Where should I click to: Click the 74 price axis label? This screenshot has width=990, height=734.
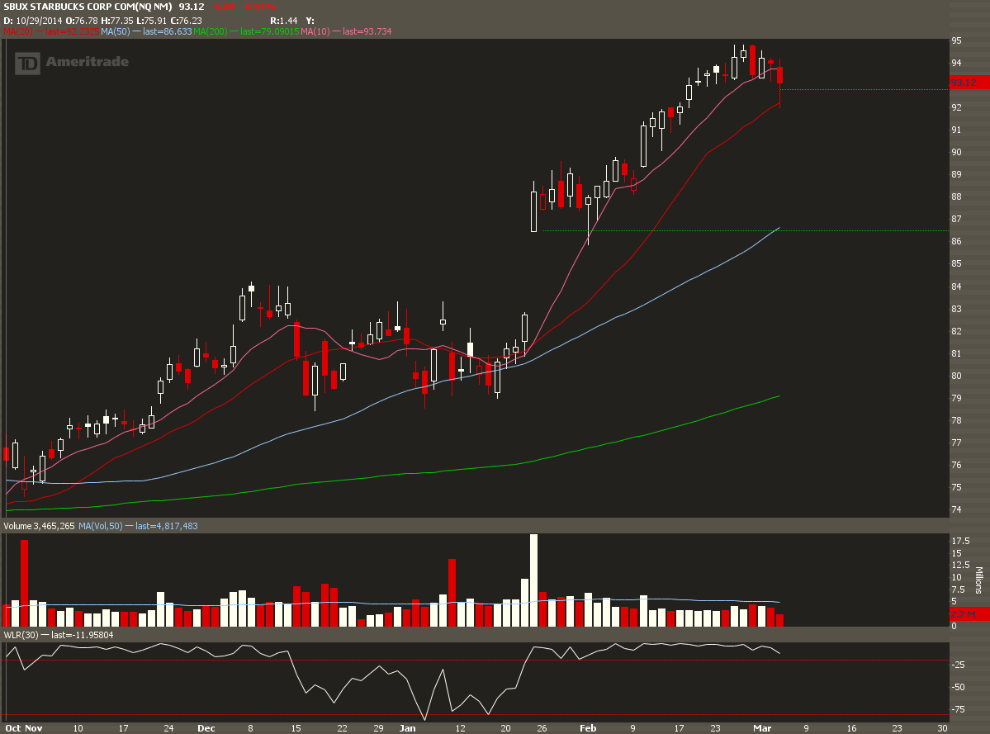956,509
